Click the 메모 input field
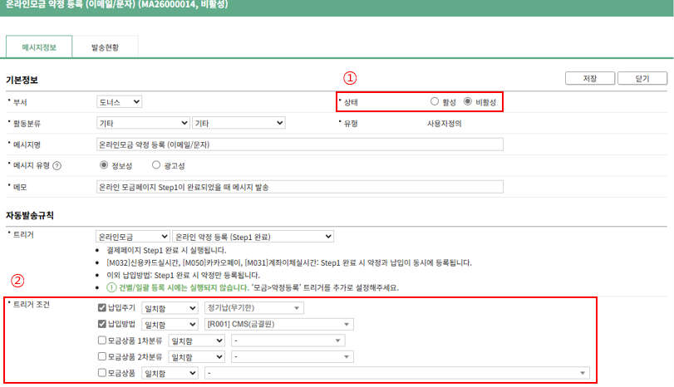The height and width of the screenshot is (387, 674). click(x=300, y=187)
